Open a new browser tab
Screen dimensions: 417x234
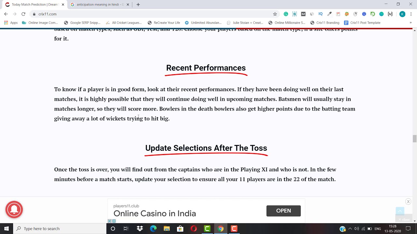(138, 5)
